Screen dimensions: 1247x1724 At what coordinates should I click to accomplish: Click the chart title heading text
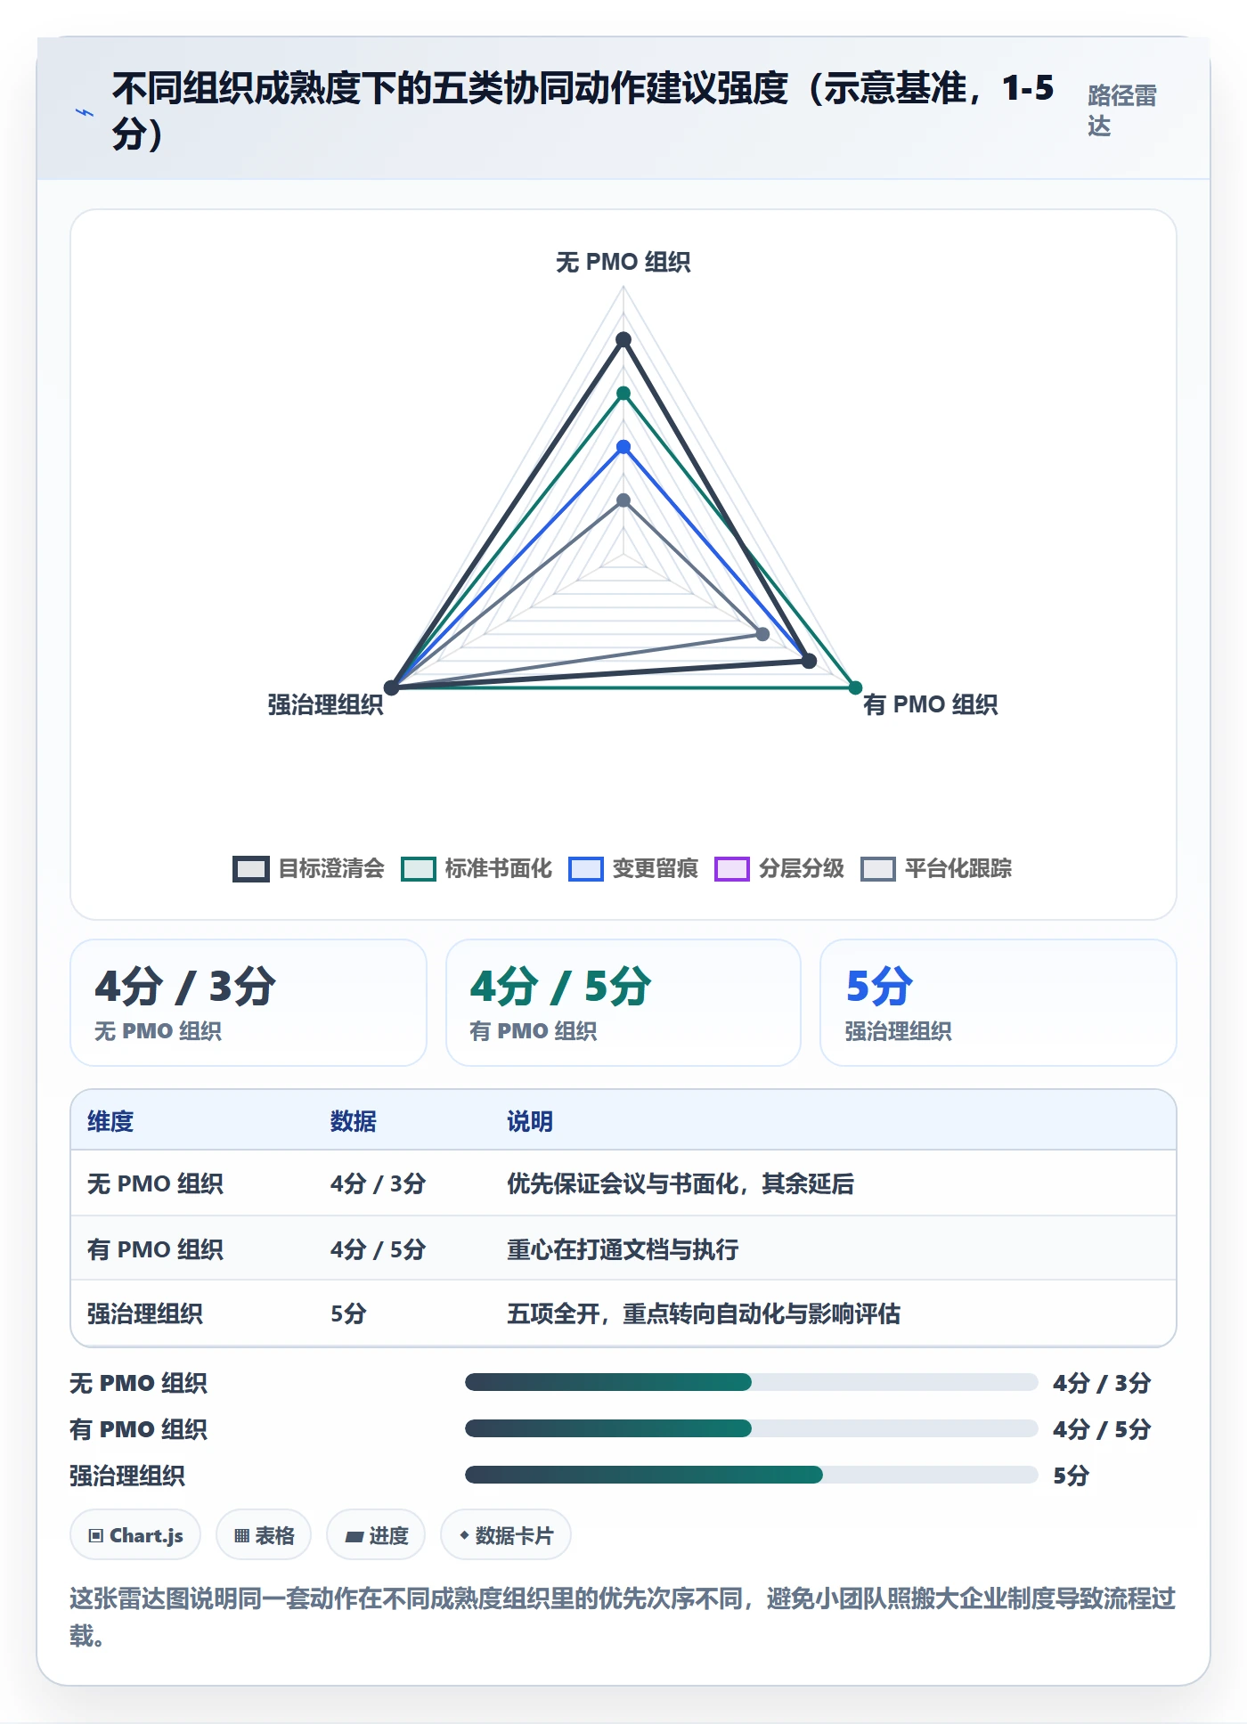(x=583, y=110)
